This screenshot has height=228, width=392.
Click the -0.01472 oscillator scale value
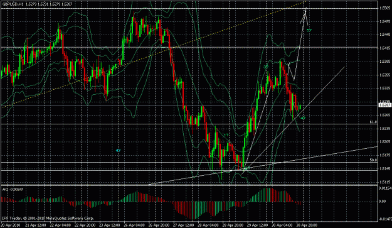385,219
